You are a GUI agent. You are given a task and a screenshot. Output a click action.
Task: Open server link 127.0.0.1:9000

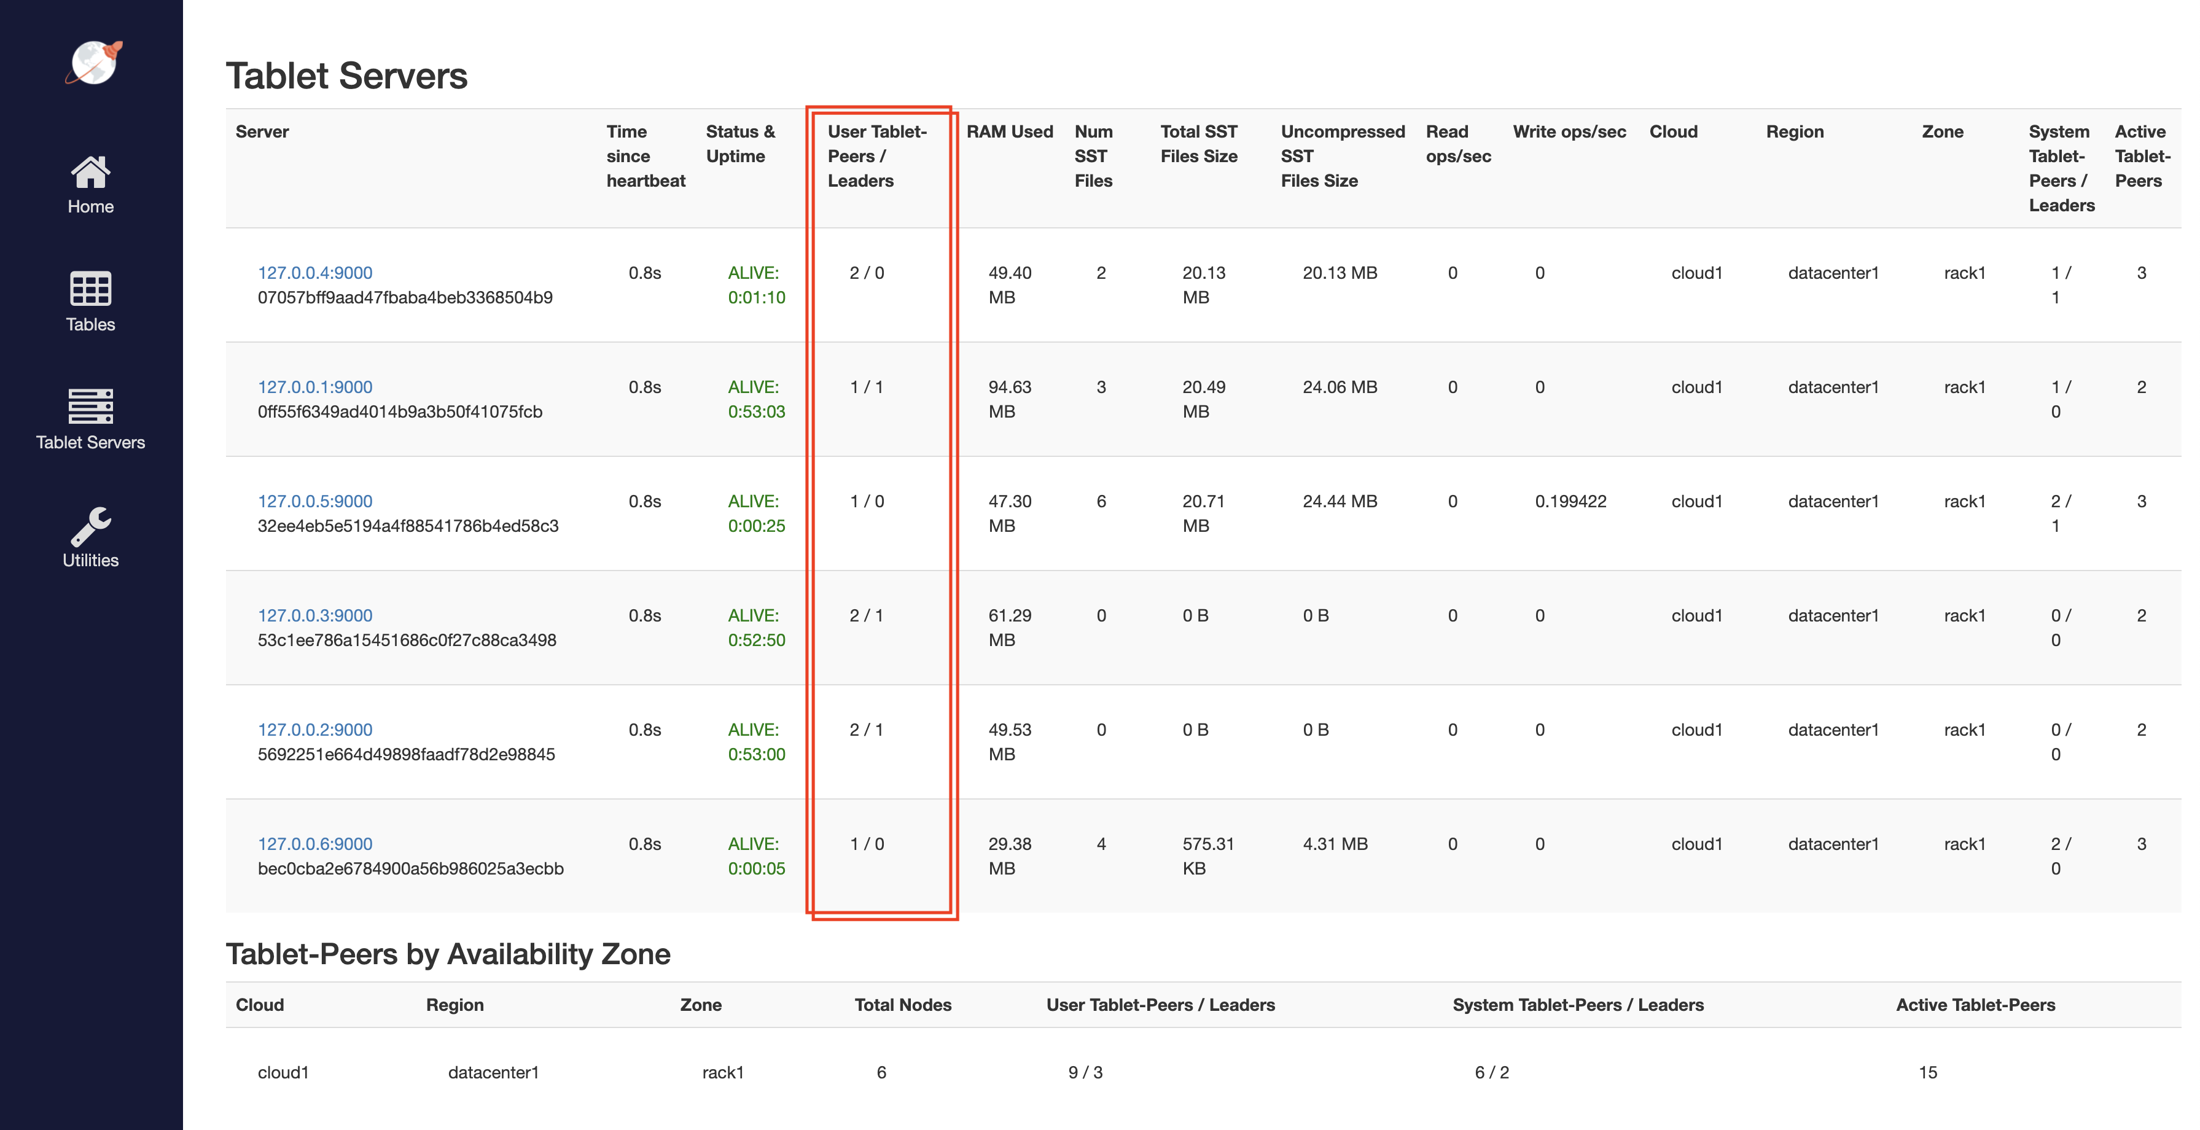315,387
